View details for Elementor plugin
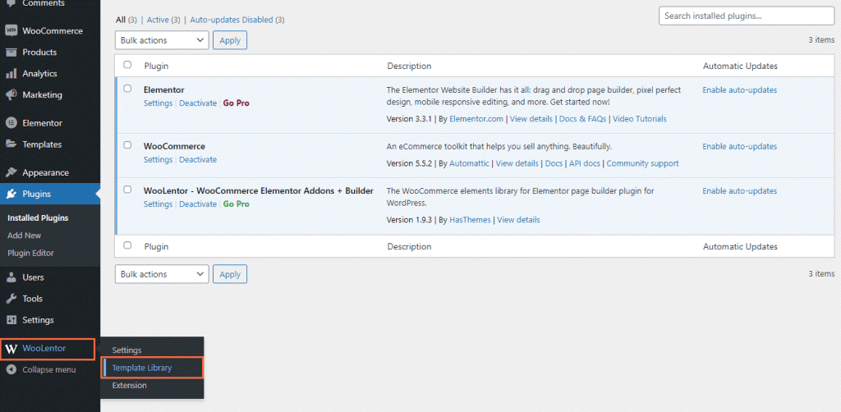 tap(531, 119)
